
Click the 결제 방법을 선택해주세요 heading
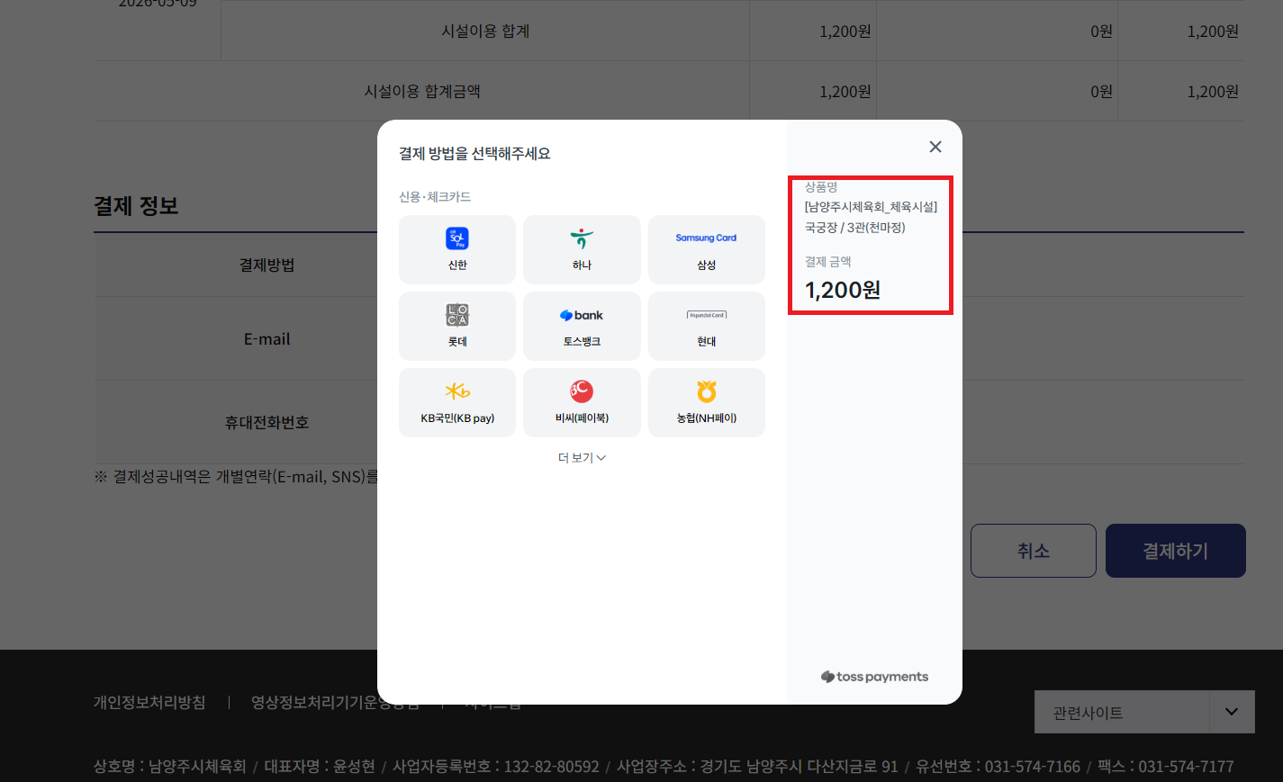pyautogui.click(x=474, y=154)
